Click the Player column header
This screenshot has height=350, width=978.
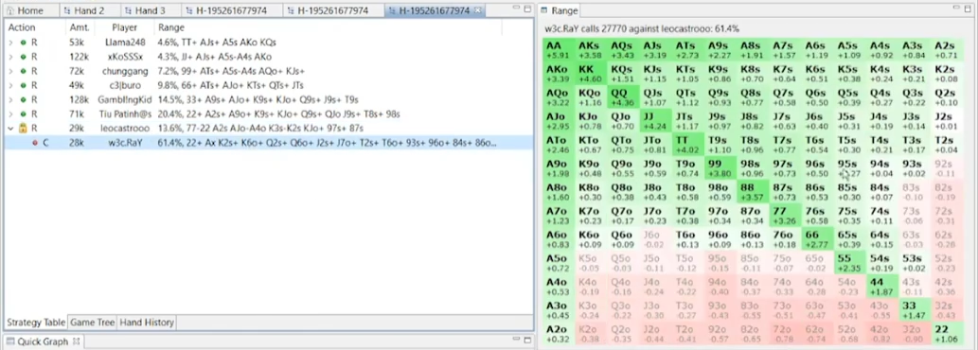click(124, 27)
